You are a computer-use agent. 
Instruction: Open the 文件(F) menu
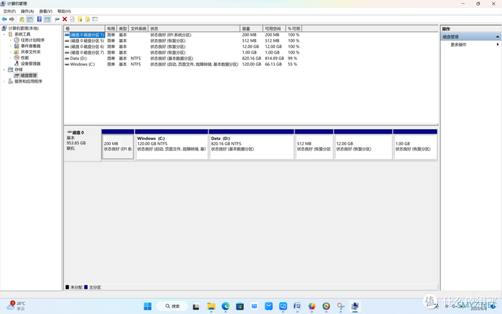tap(9, 11)
